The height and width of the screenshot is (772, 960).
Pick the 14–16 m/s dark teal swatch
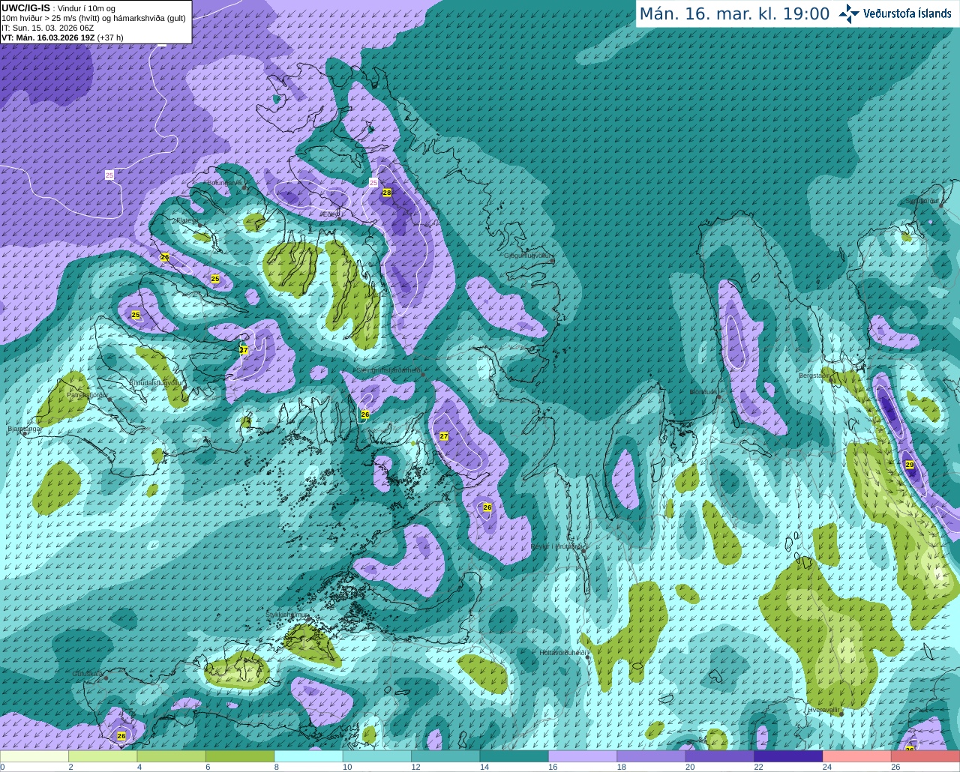pyautogui.click(x=514, y=756)
